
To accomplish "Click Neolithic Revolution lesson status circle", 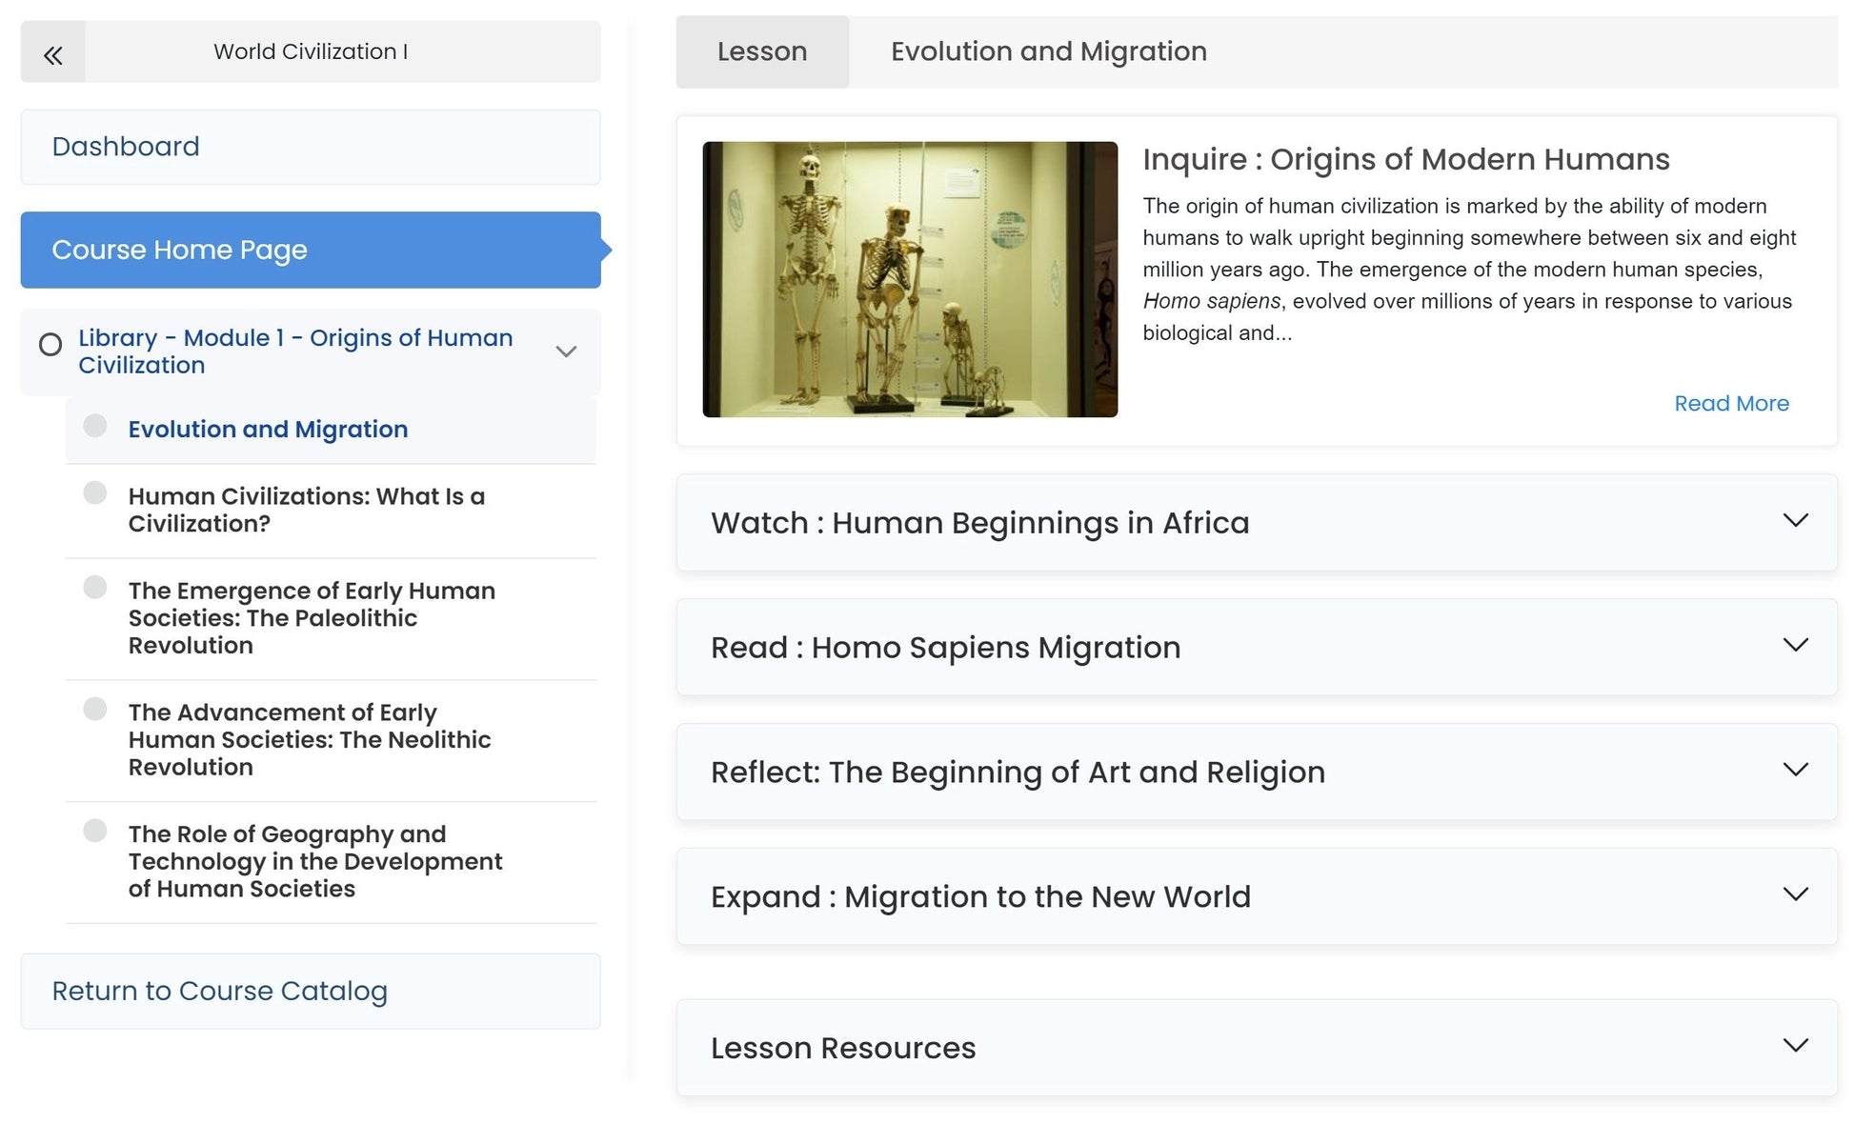I will (95, 709).
